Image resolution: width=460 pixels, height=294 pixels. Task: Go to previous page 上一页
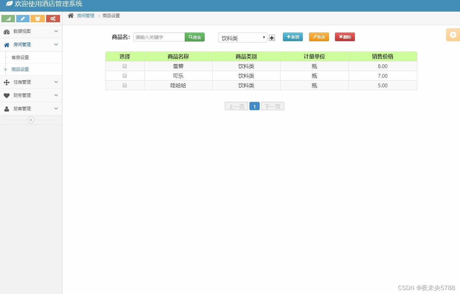coord(236,106)
